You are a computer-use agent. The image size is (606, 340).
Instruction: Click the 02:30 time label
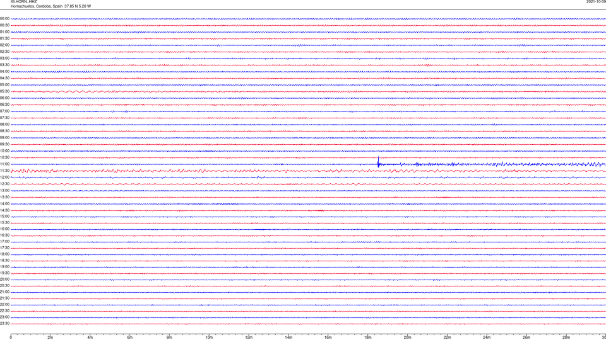4,52
